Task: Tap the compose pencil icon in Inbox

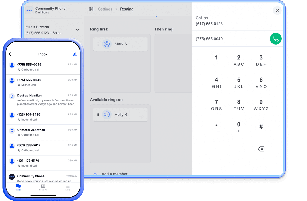Action: click(75, 54)
